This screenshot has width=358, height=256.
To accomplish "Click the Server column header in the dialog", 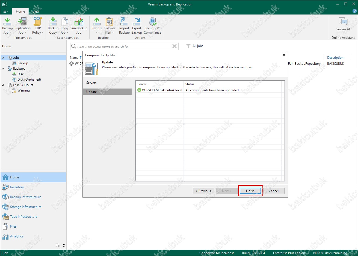I will click(x=159, y=84).
